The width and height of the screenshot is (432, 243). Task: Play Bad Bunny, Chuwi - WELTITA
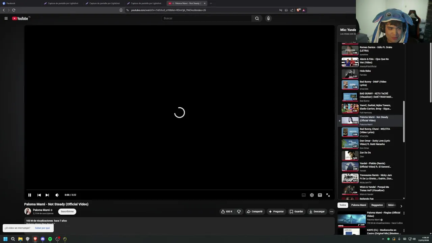371,132
